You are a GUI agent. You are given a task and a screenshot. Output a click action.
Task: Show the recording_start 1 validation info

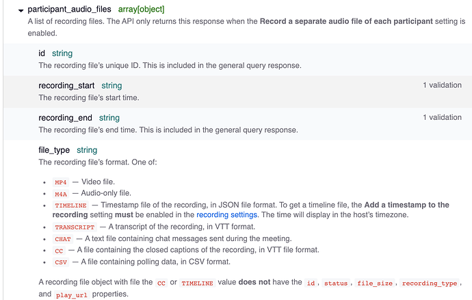click(x=442, y=85)
